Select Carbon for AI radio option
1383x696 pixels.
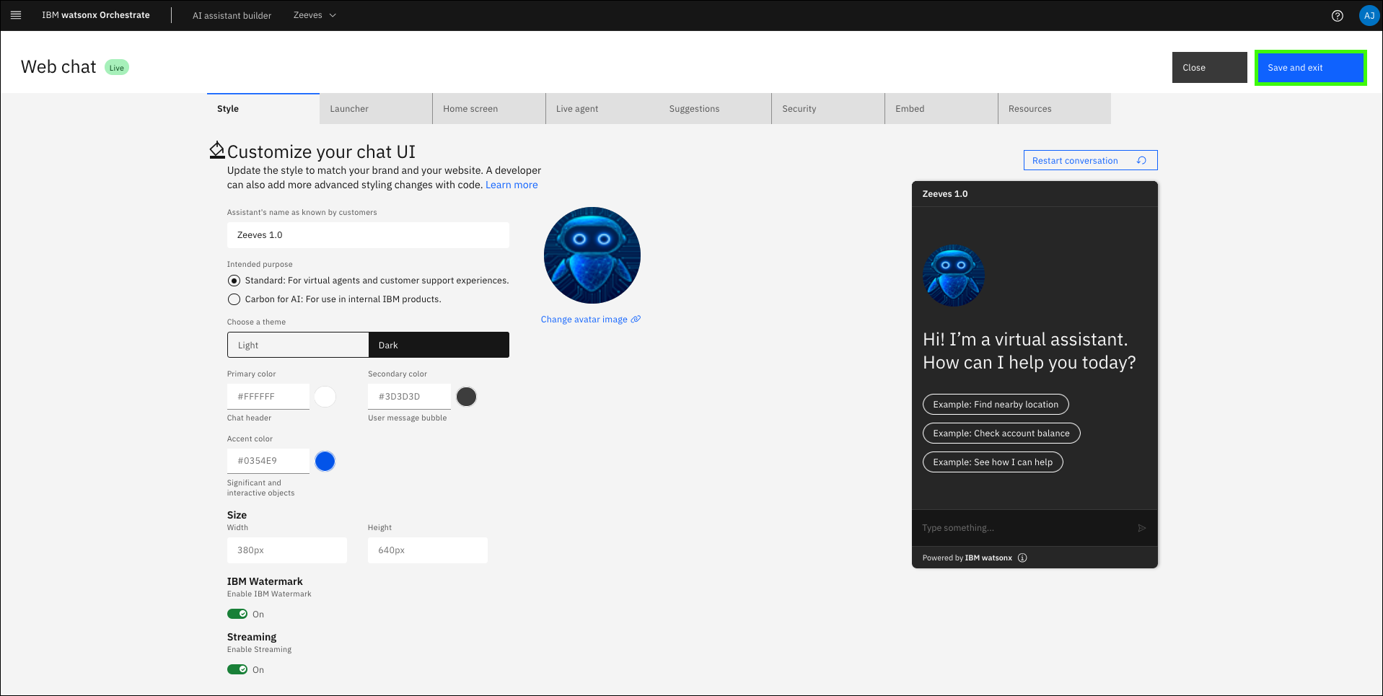click(234, 299)
